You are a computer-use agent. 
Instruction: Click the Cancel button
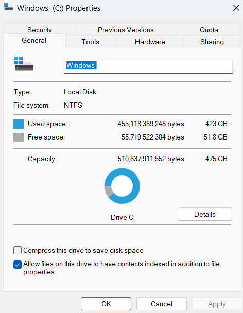[162, 304]
